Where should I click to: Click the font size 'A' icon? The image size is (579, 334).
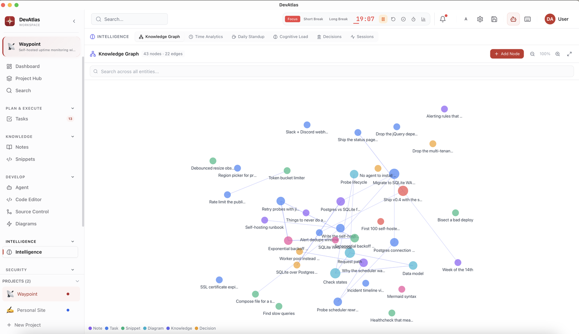(466, 19)
